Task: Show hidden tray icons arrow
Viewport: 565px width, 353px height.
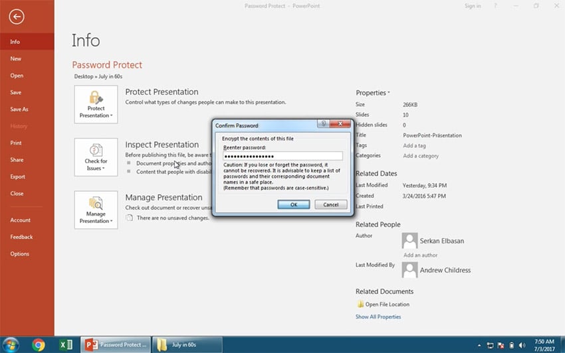Action: tap(479, 346)
